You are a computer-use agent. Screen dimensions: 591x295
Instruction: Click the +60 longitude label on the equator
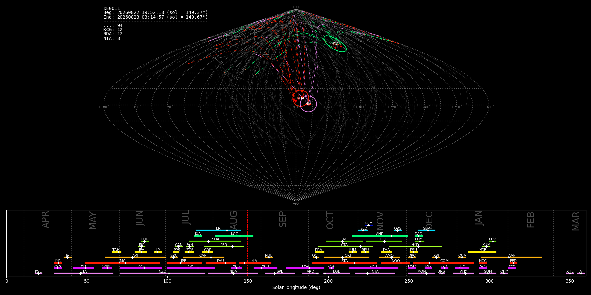tap(231, 107)
